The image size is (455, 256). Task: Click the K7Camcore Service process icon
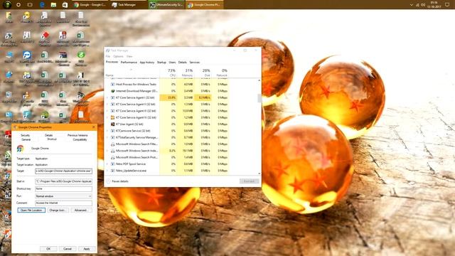tap(112, 131)
